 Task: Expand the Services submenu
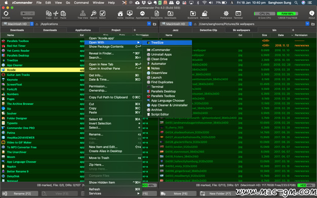[x=113, y=193]
